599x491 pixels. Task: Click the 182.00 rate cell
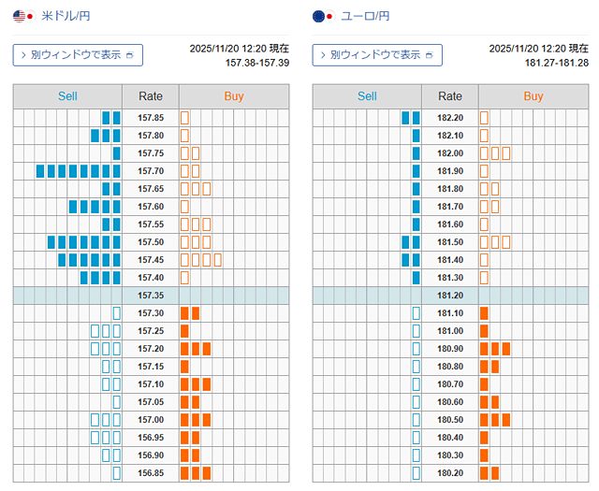click(450, 153)
